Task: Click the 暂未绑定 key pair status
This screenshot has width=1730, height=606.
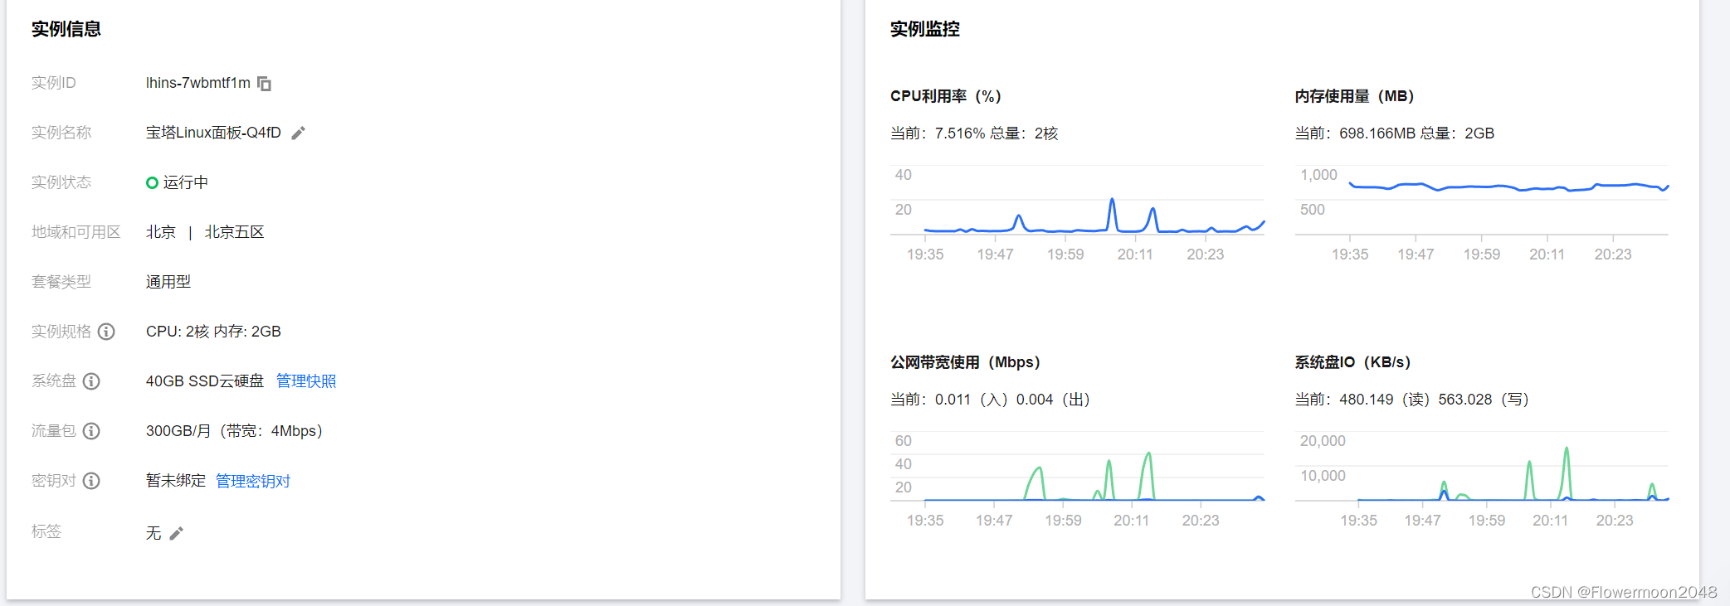Action: click(x=176, y=481)
